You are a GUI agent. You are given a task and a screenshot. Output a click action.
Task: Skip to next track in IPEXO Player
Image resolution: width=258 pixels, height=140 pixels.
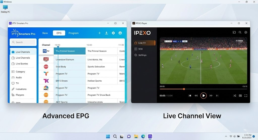217,95
